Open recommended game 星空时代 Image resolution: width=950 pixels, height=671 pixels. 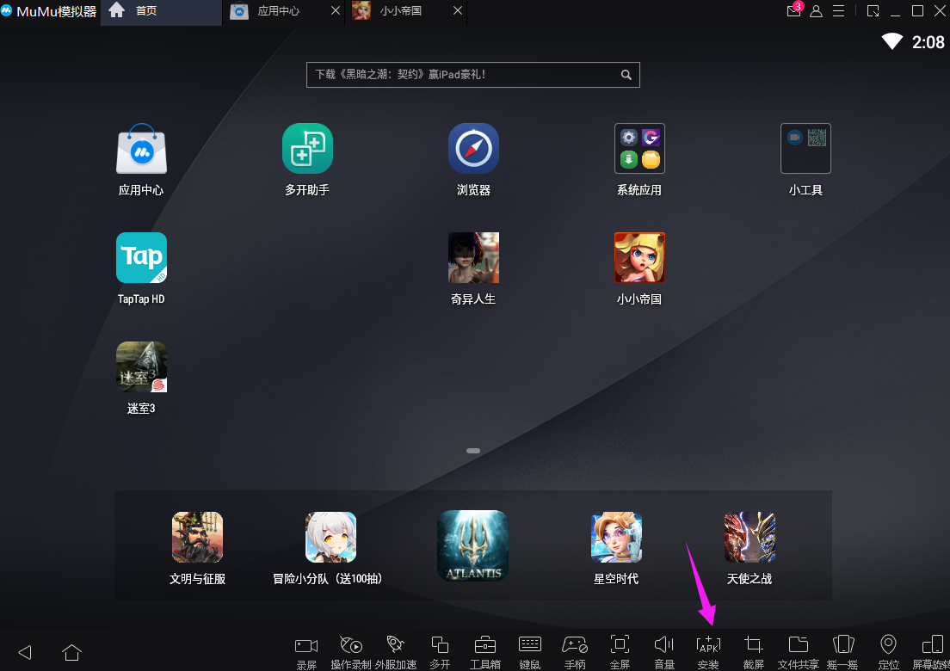(x=616, y=537)
